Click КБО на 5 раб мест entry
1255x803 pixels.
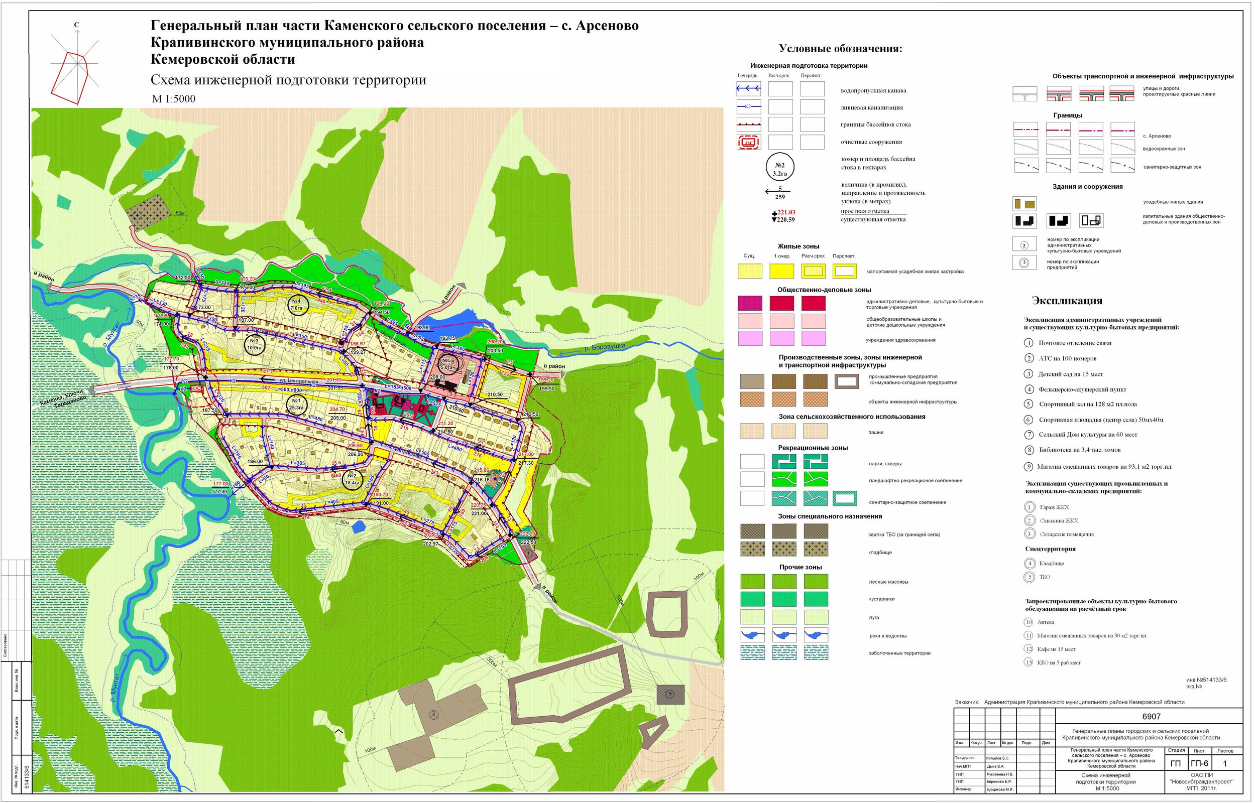(x=1053, y=663)
